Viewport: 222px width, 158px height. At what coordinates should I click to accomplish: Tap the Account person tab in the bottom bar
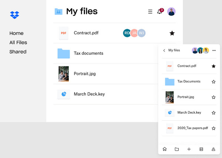(213, 149)
